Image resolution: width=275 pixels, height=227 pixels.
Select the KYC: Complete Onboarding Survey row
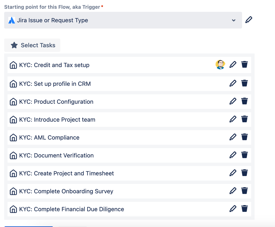coord(66,191)
